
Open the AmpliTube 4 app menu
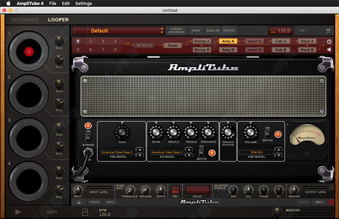(30, 3)
